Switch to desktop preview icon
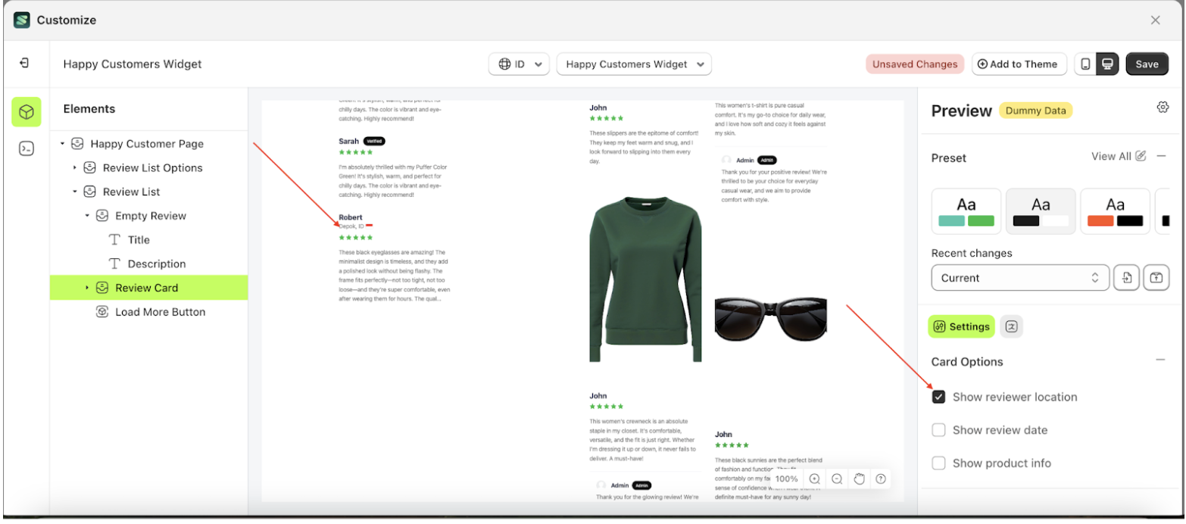This screenshot has width=1186, height=524. (1107, 64)
